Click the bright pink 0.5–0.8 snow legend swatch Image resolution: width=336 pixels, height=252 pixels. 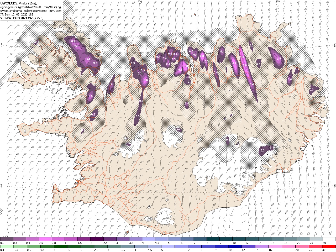pos(45,239)
